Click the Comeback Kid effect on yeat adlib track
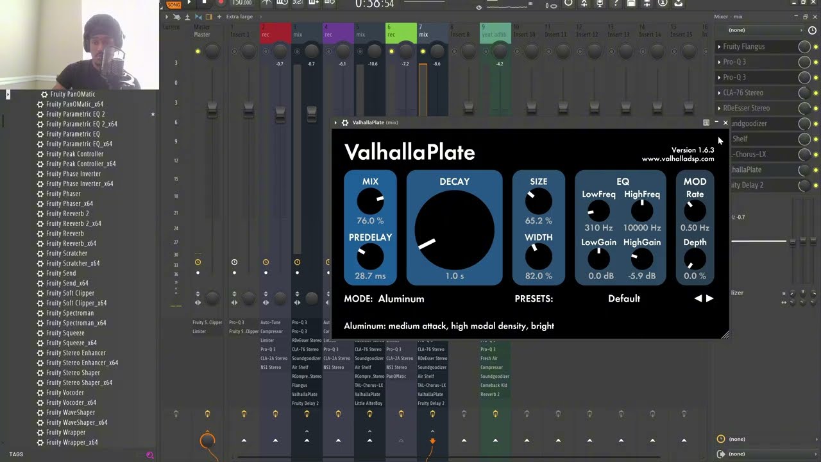The height and width of the screenshot is (462, 821). pyautogui.click(x=494, y=386)
